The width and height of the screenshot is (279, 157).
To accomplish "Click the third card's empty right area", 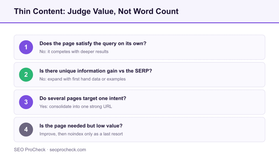I will (x=196, y=102).
